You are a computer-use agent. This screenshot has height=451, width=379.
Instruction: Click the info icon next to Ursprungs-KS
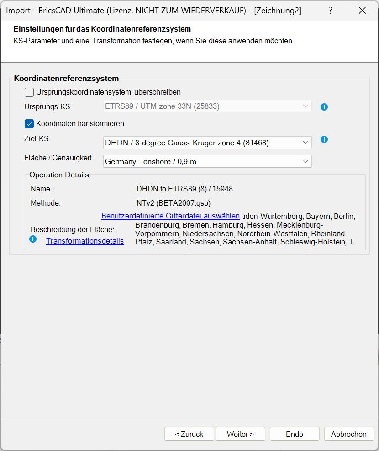point(324,106)
